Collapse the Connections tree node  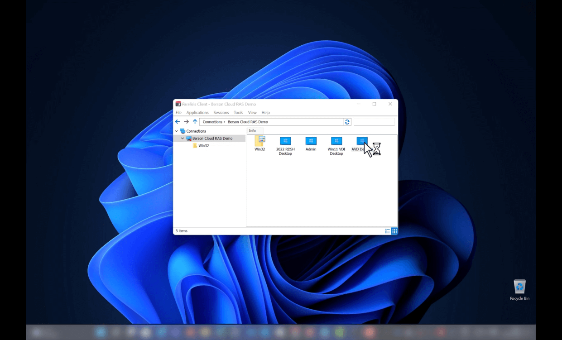point(177,131)
